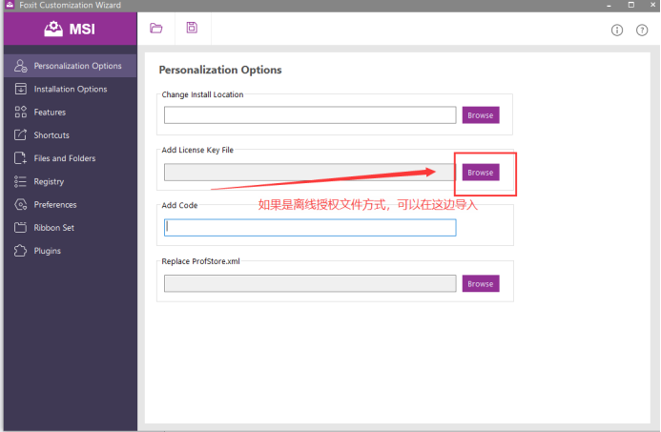The height and width of the screenshot is (432, 661).
Task: Click the open folder icon in toolbar
Action: point(156,29)
